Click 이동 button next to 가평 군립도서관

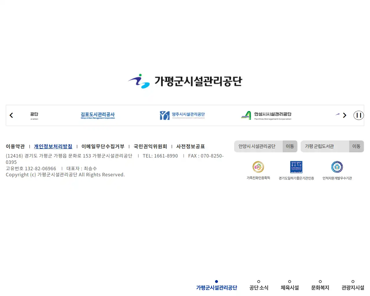[x=356, y=147]
